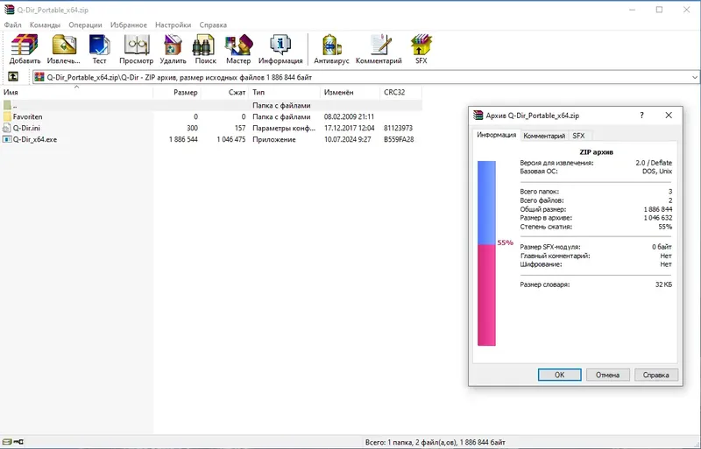Click the date 17.12.2017 12:04
The height and width of the screenshot is (449, 701).
[349, 128]
